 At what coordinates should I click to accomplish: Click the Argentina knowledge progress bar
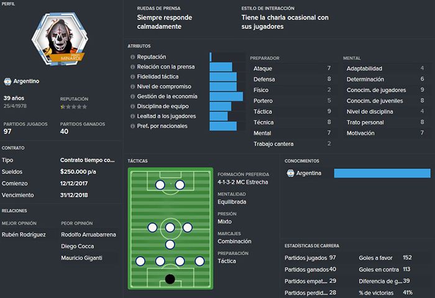point(382,173)
